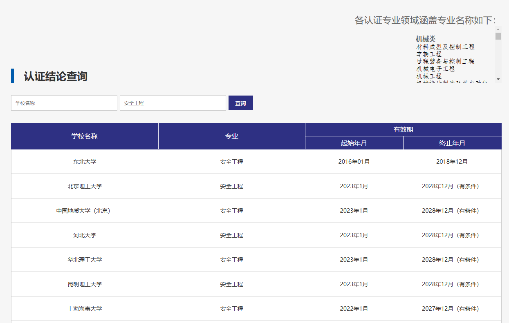Viewport: 509px width, 323px height.
Task: Click the 北京理工大学 school name cell
Action: tap(85, 186)
